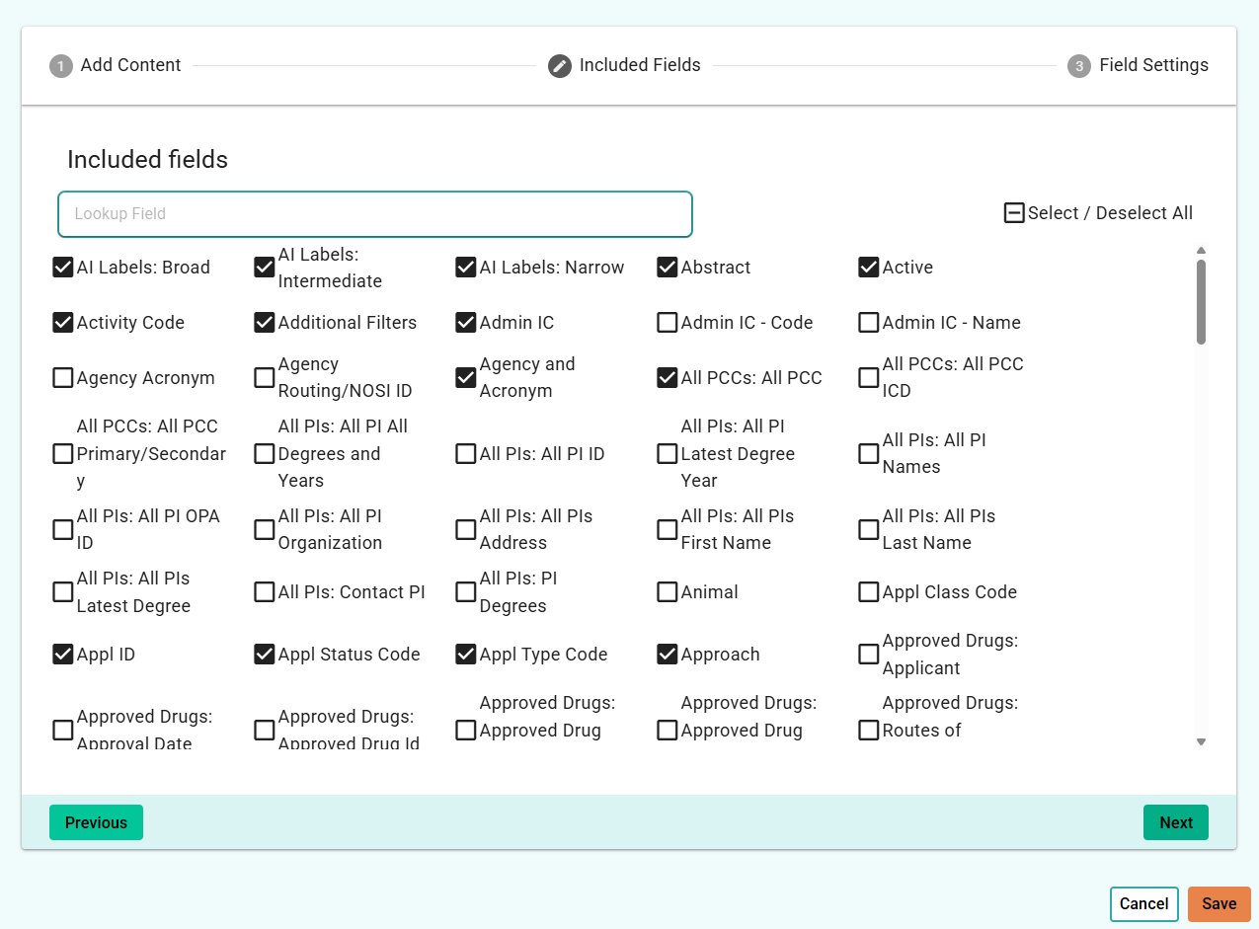Check All PIs: All PI Latest Degree Year
The width and height of the screenshot is (1259, 929).
668,454
